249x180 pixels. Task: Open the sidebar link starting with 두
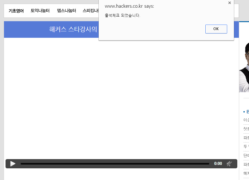pos(246,147)
